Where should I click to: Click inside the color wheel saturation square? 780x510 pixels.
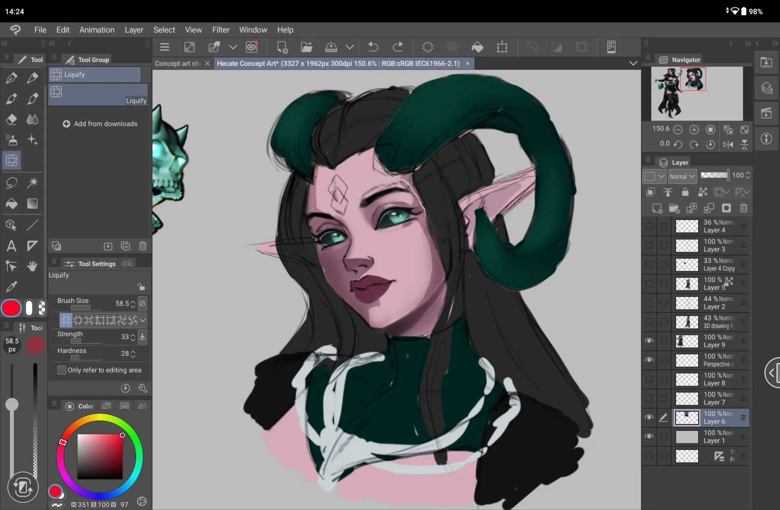[x=100, y=456]
